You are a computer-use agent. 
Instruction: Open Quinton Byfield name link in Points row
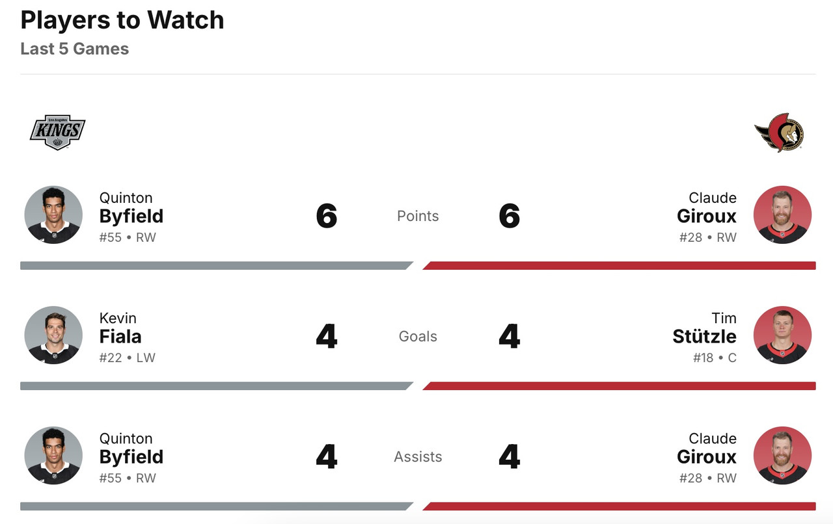131,208
